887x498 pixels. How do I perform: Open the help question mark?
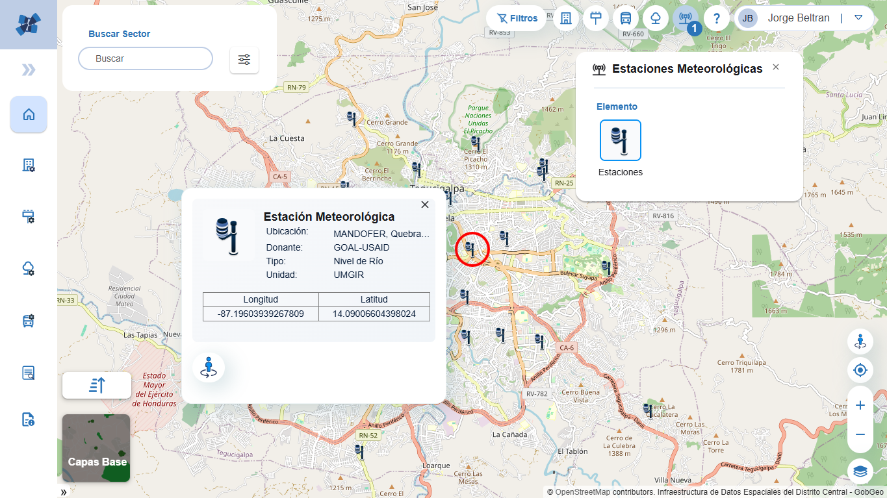716,18
